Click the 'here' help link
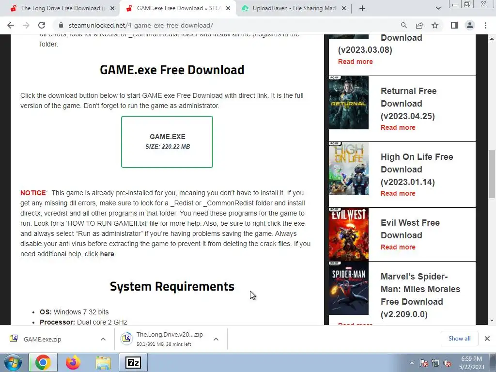Viewport: 496px width, 372px height. click(x=107, y=254)
